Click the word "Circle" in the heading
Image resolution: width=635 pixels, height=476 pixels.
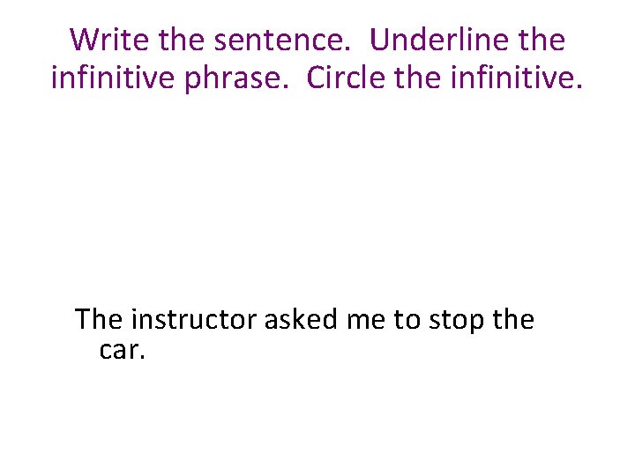pyautogui.click(x=346, y=77)
